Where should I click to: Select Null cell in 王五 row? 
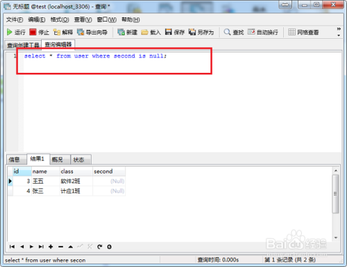pos(109,181)
